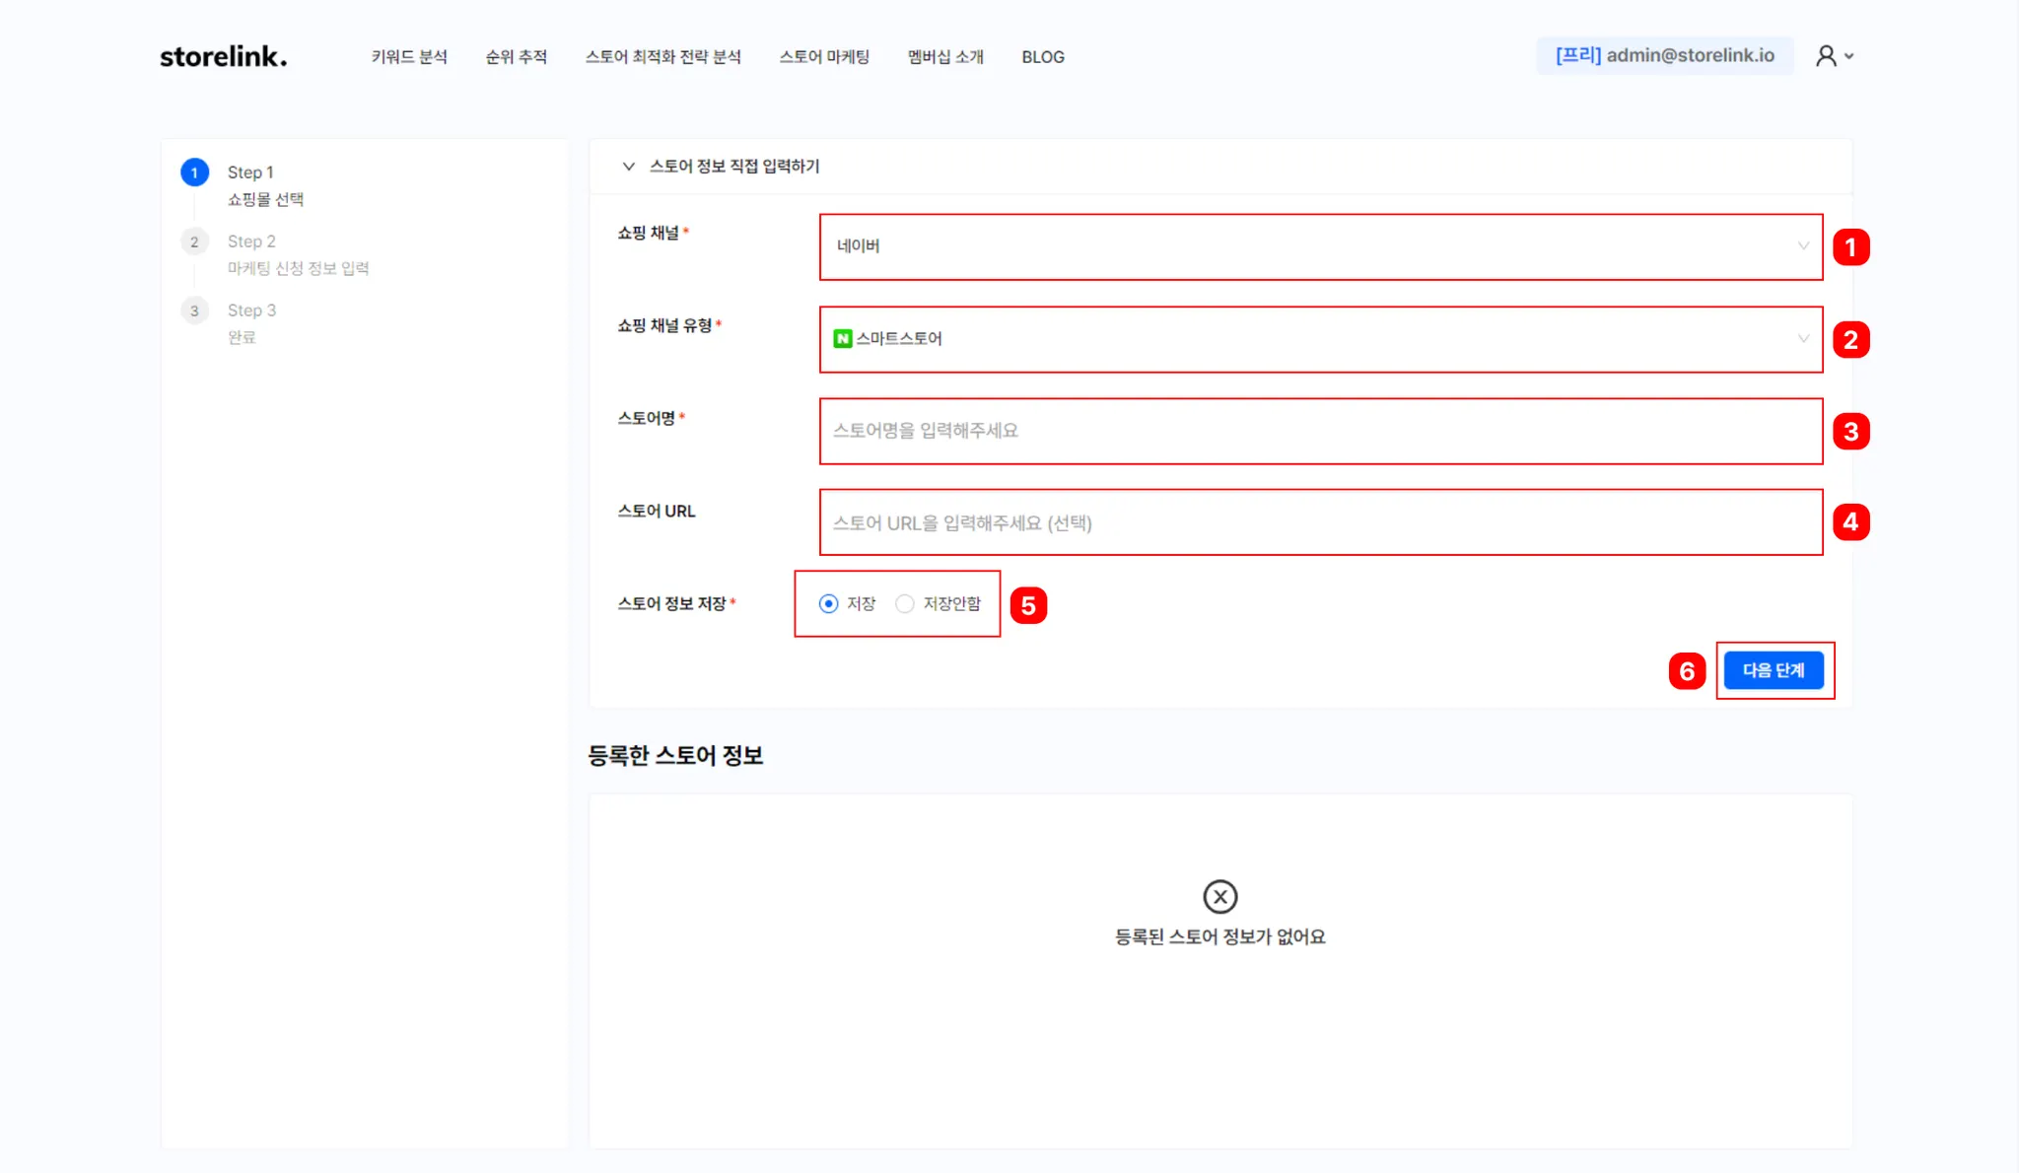This screenshot has height=1173, width=2019.
Task: Click the Step 3 circle indicator
Action: tap(194, 310)
